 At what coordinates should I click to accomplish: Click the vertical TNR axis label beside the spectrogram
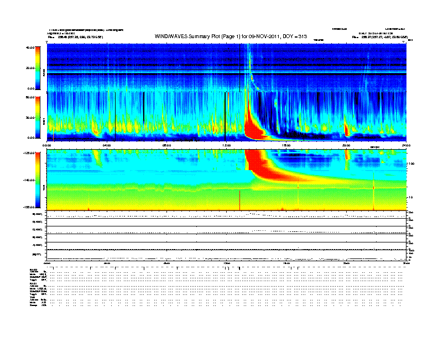click(x=44, y=188)
